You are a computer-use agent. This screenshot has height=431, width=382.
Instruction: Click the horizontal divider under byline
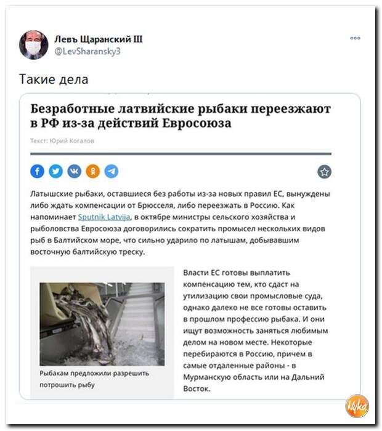pos(181,154)
